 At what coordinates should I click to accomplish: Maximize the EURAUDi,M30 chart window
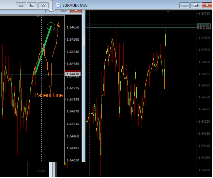(196, 5)
